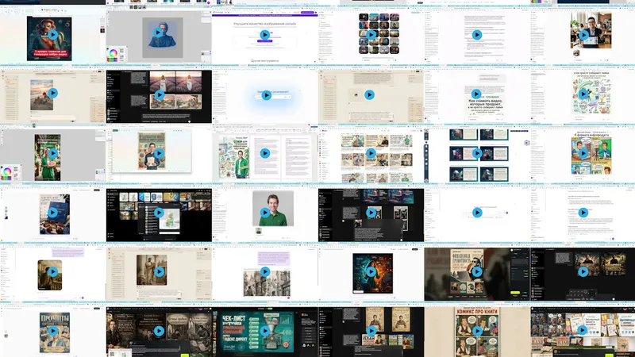Play the beach sunset image video on beige interface
Viewport: 635px width, 357px height.
pos(52,93)
